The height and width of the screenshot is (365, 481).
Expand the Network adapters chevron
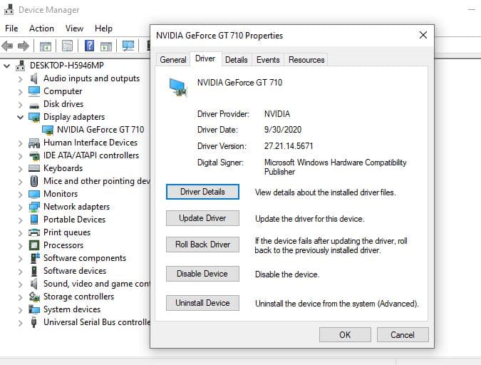tap(20, 207)
